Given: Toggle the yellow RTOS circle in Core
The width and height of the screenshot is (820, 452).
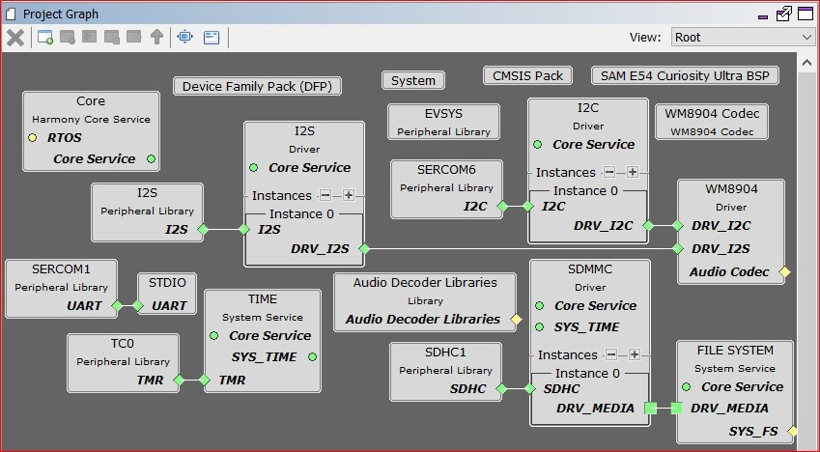Looking at the screenshot, I should click(33, 138).
